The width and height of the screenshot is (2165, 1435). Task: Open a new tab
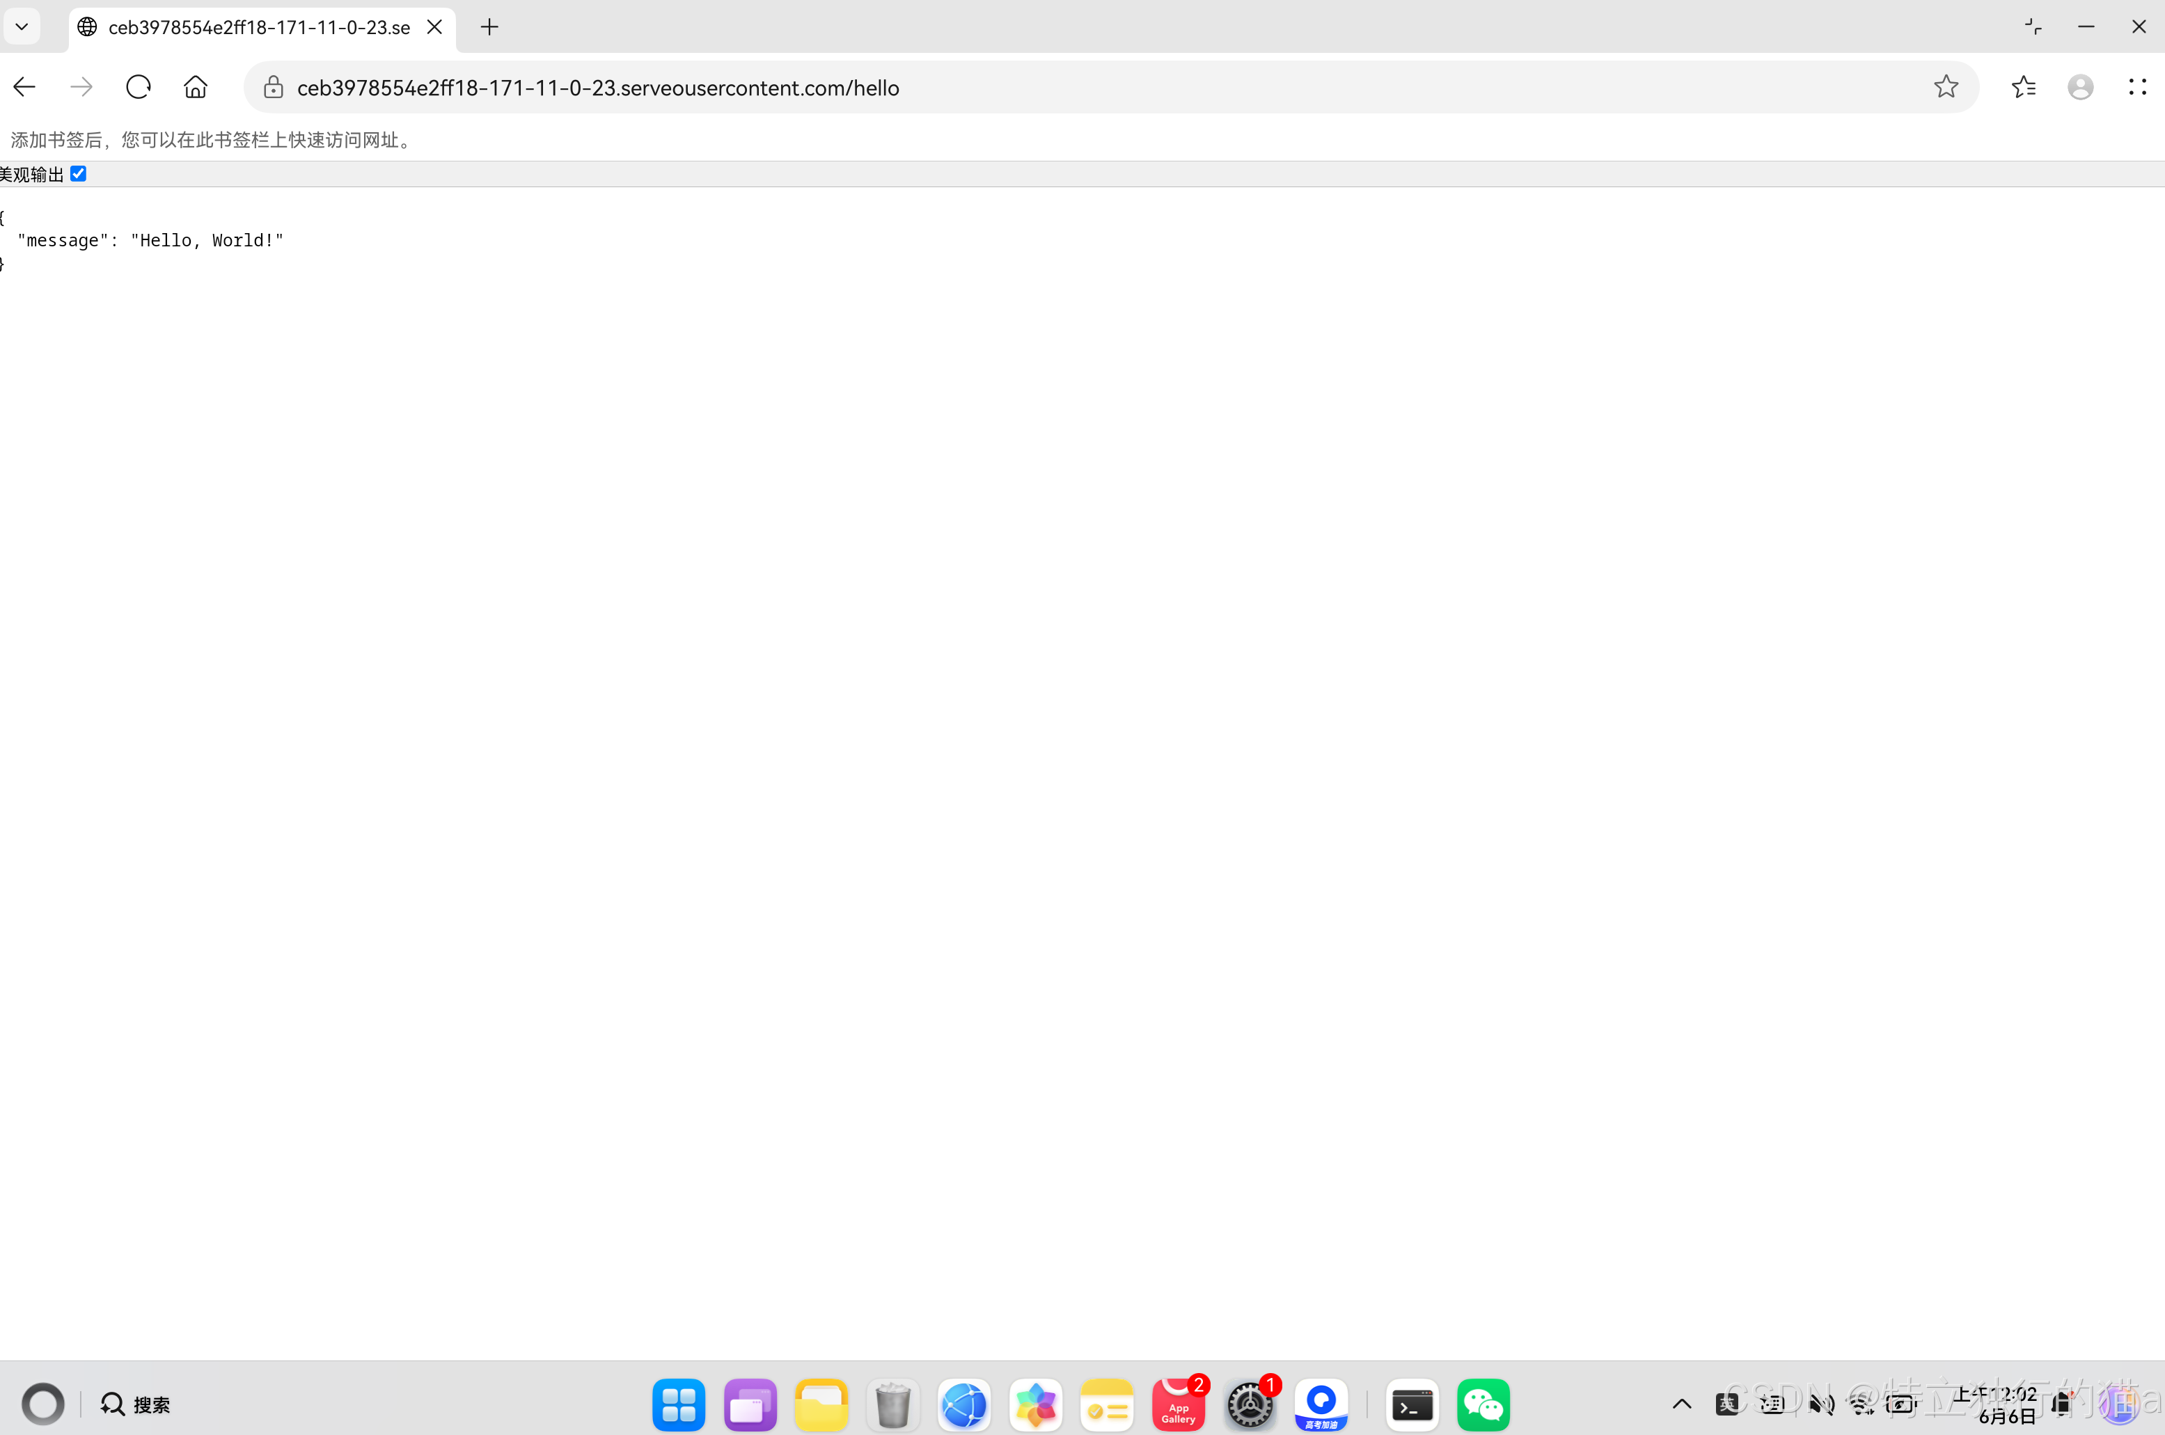tap(490, 27)
